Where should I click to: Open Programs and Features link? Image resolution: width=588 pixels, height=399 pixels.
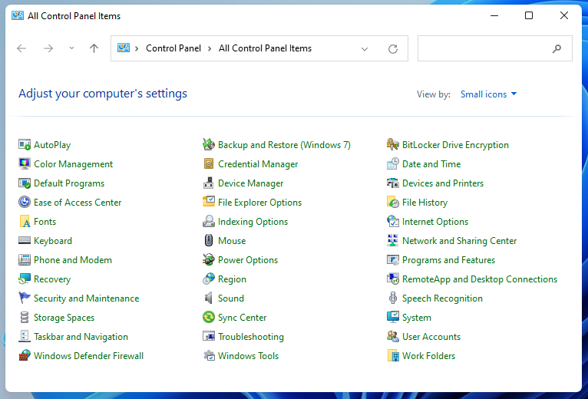(x=448, y=259)
